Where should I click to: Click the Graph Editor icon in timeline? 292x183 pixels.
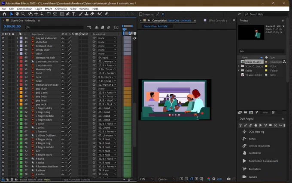click(116, 28)
